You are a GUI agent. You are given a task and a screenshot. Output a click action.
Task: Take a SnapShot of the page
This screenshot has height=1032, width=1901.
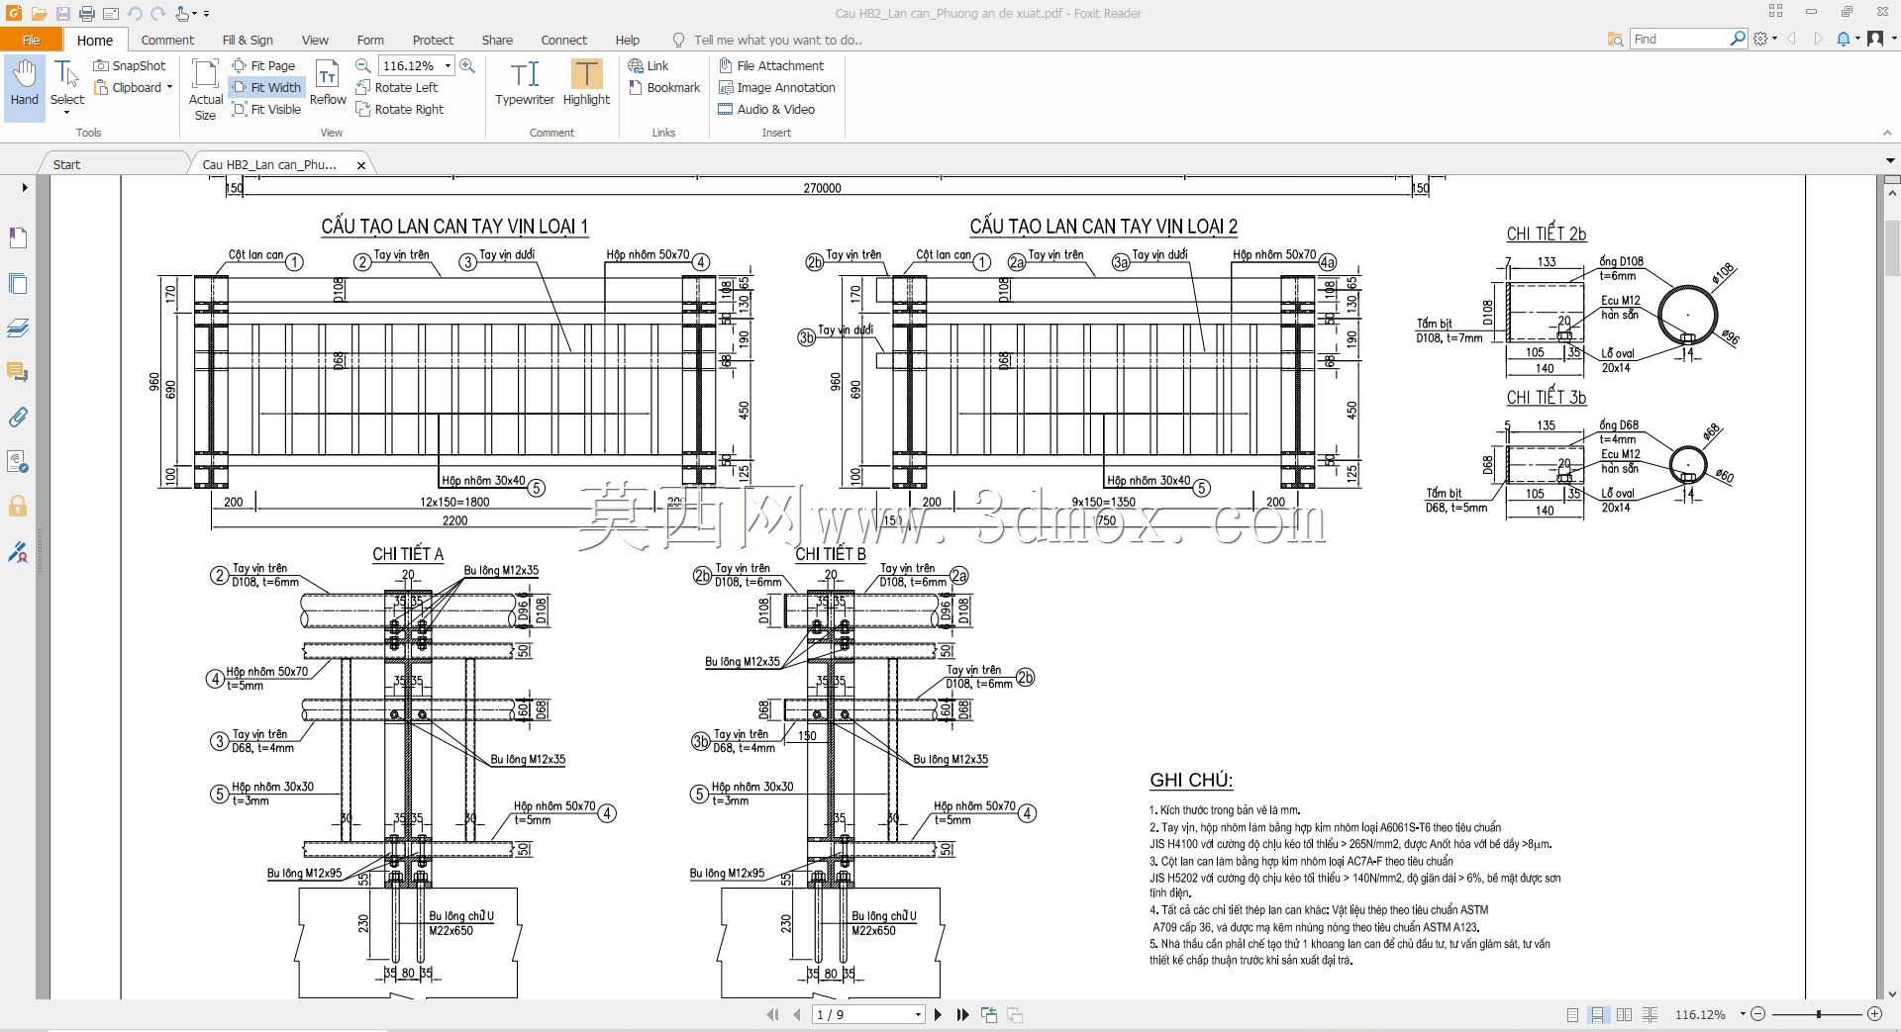pos(130,65)
